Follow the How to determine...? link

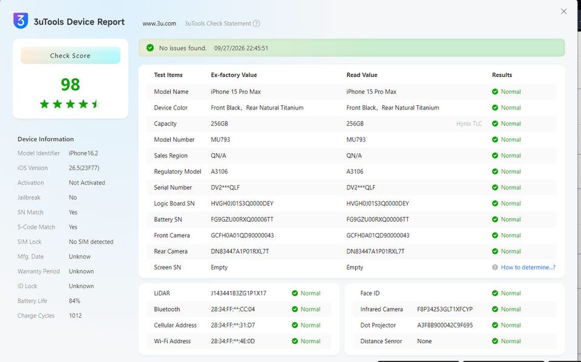[x=528, y=267]
